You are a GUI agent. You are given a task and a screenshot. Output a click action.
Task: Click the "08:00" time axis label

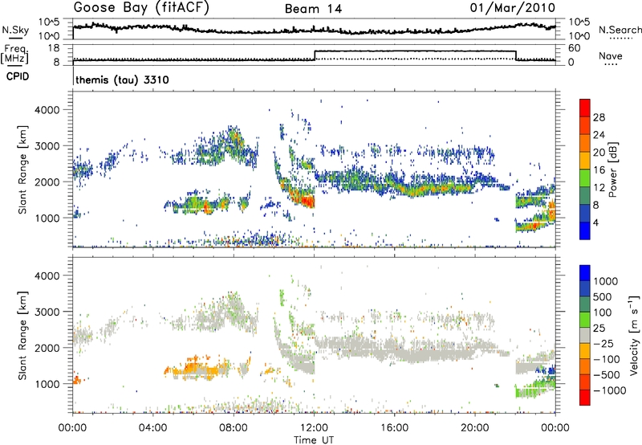(234, 428)
